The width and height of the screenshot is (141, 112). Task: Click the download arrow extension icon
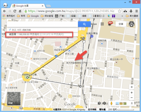point(131,11)
